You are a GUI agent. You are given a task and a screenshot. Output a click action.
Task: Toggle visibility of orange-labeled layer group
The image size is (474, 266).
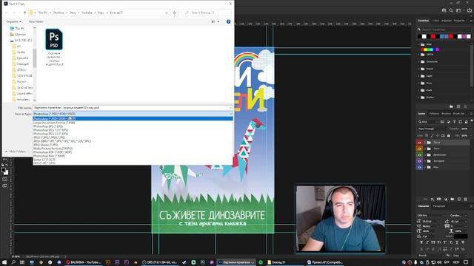click(419, 149)
